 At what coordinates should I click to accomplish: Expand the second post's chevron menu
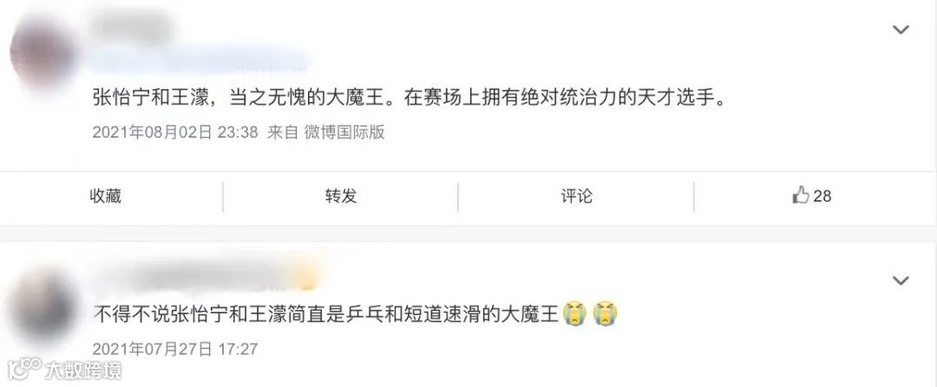click(901, 281)
